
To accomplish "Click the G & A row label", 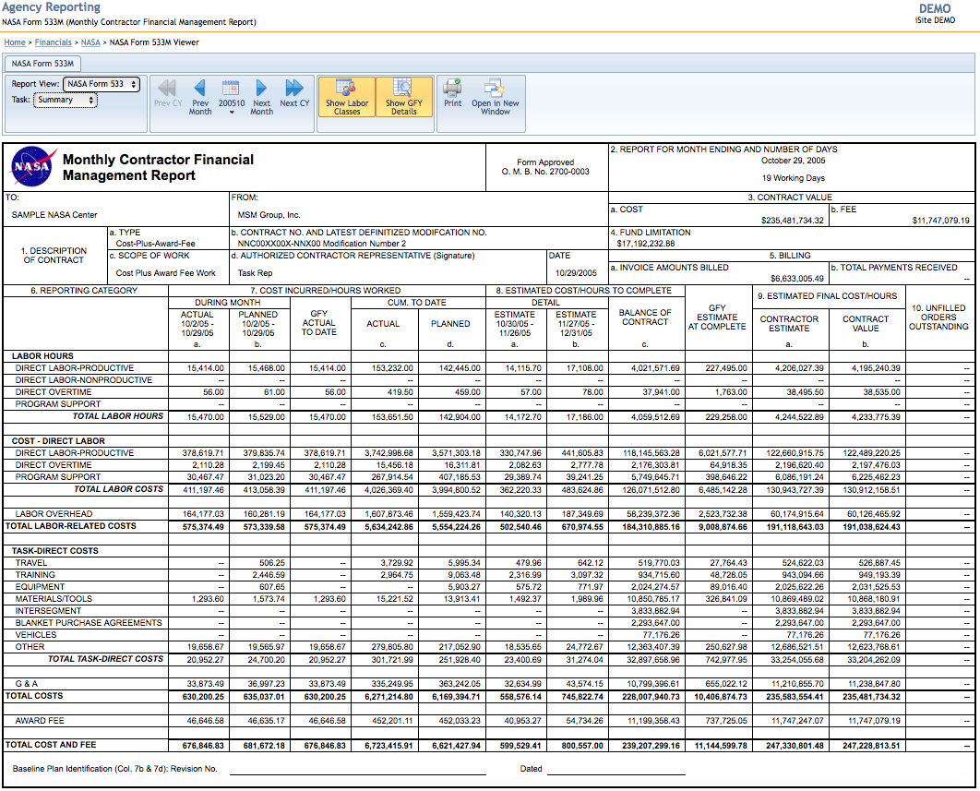I will [x=26, y=683].
